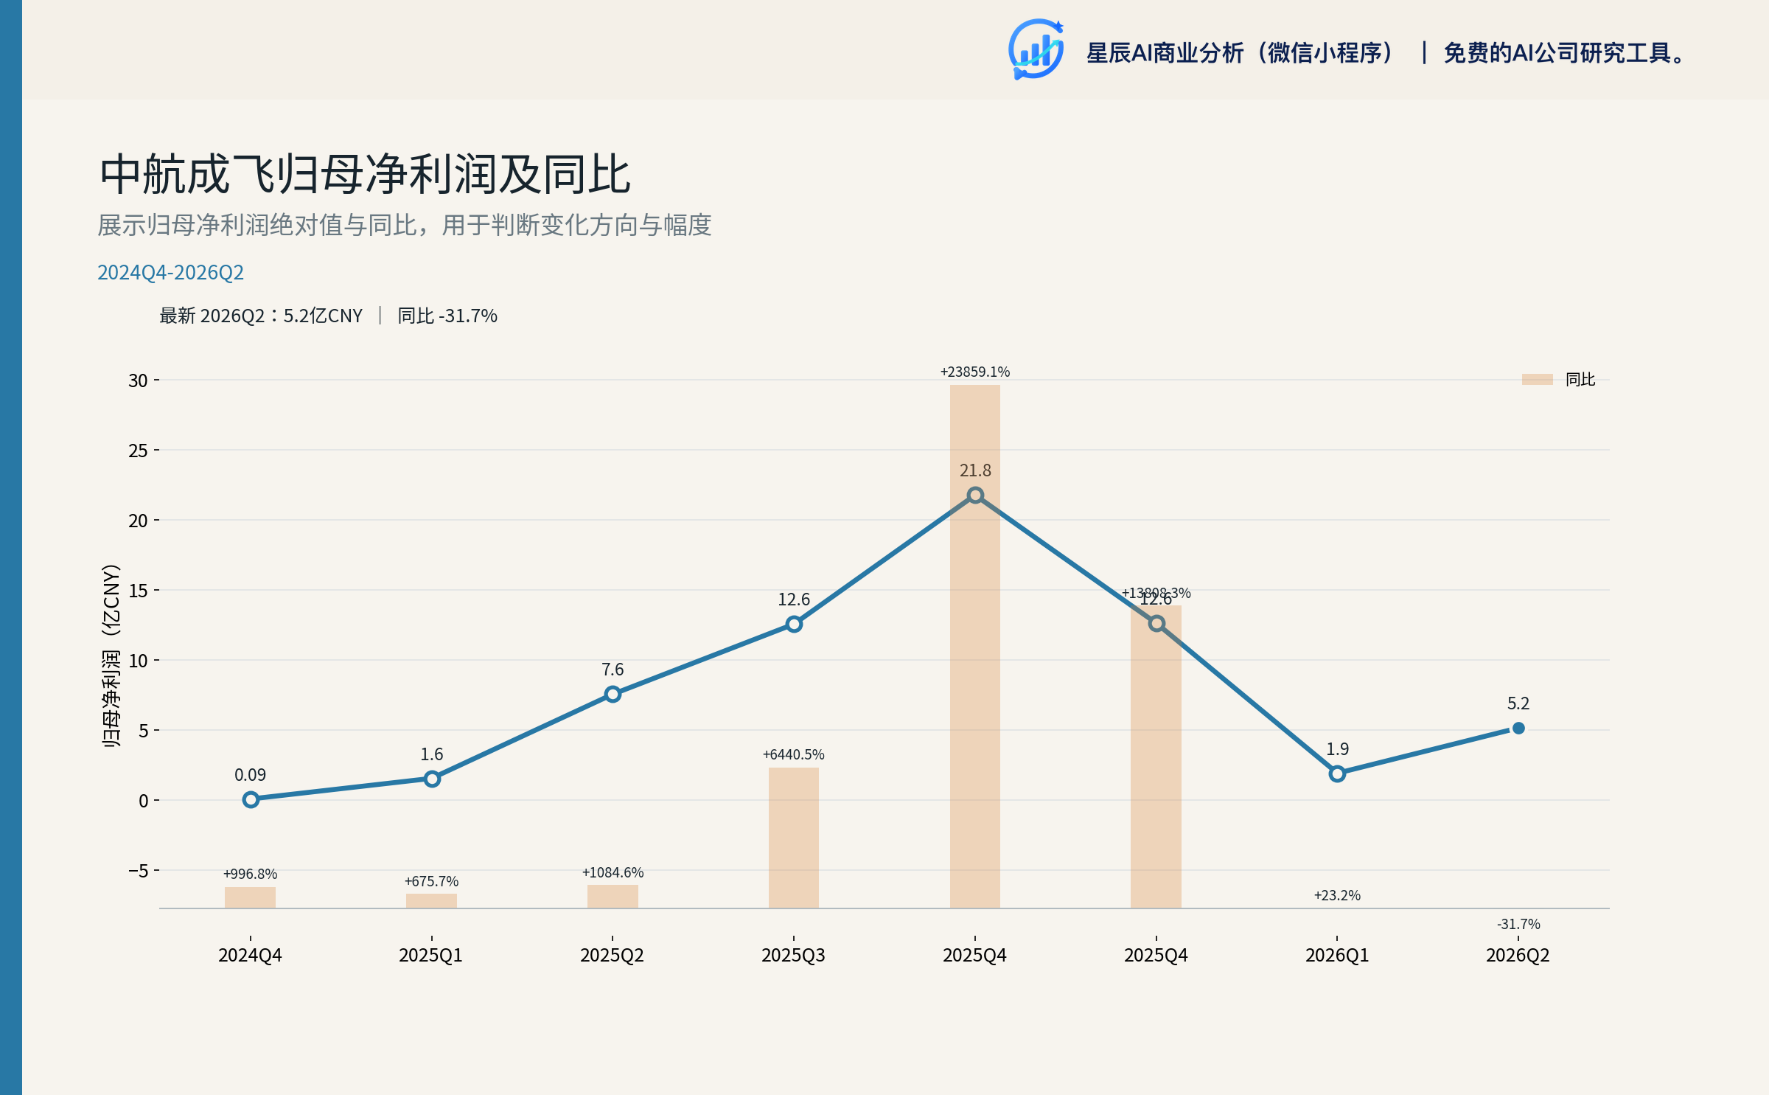Click the small bar labeled +675.7%

click(x=432, y=901)
